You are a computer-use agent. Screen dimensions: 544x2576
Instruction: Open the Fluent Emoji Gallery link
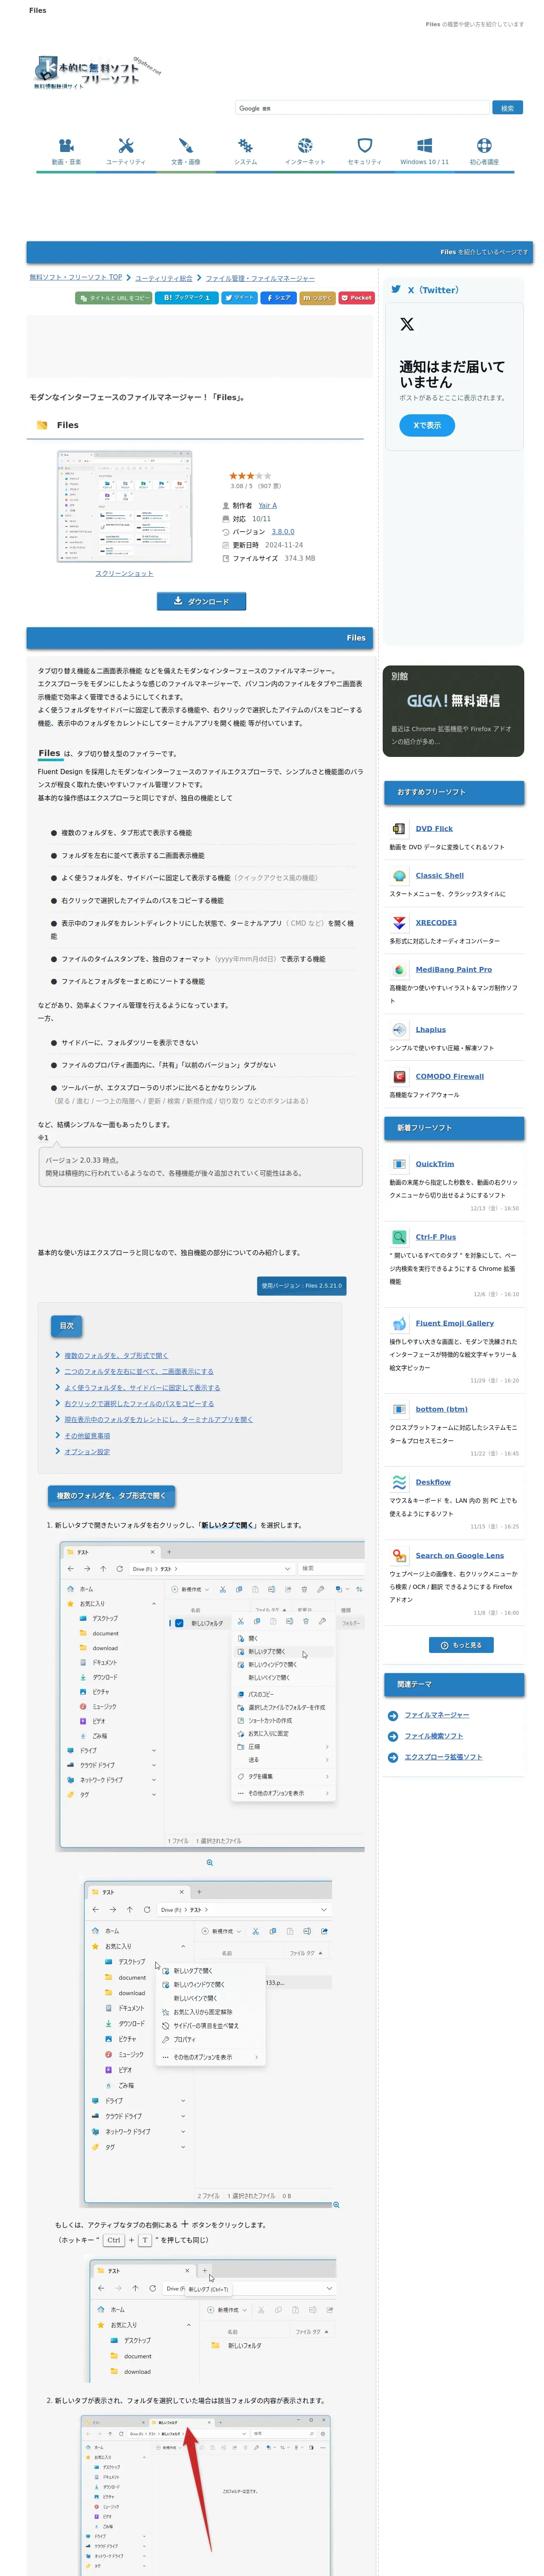tap(455, 1323)
